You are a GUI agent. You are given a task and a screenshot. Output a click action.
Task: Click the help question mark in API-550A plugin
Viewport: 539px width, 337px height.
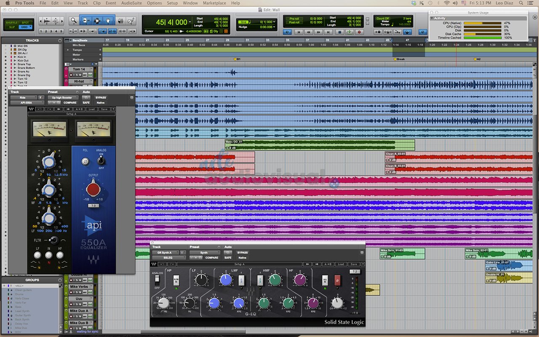(113, 109)
